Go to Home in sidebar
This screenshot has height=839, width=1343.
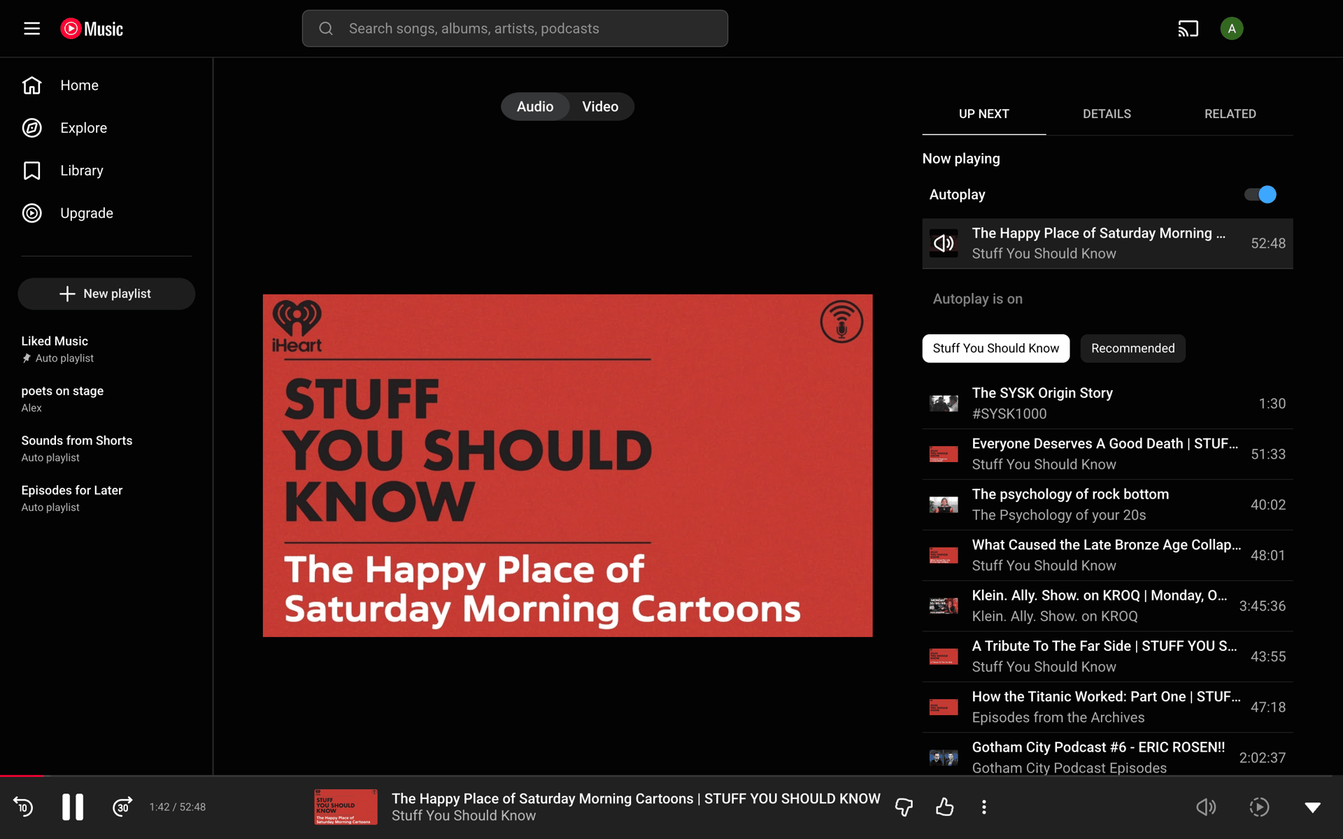click(x=106, y=85)
